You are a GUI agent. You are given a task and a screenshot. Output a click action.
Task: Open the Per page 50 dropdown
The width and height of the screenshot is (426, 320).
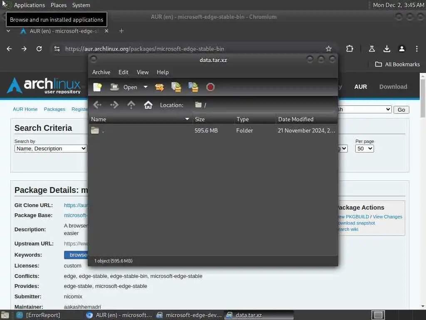(x=364, y=149)
